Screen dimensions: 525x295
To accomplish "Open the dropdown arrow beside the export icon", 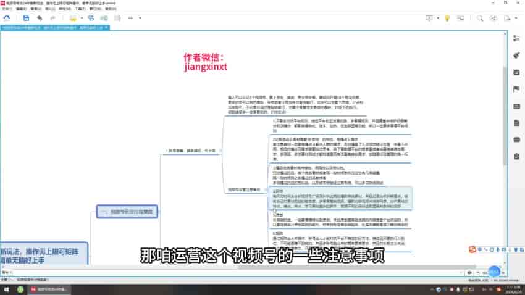I will click(x=516, y=18).
